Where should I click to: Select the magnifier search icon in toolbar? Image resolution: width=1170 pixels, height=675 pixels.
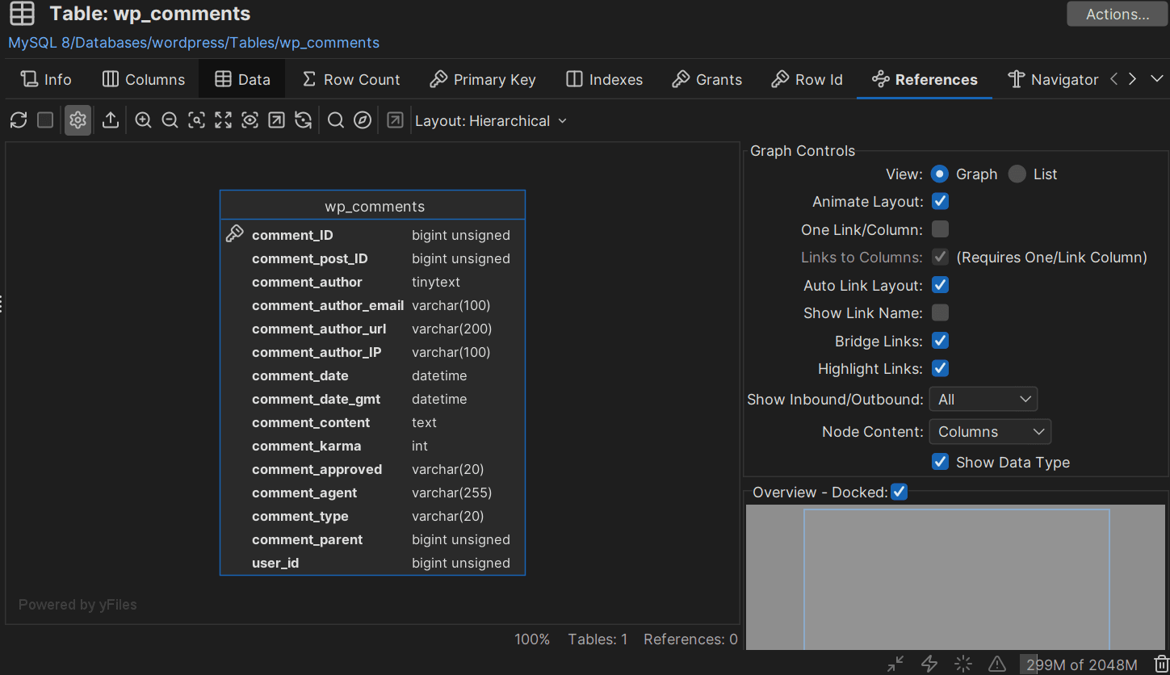click(x=334, y=119)
